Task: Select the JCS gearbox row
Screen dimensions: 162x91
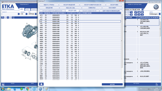Action: pos(80,15)
